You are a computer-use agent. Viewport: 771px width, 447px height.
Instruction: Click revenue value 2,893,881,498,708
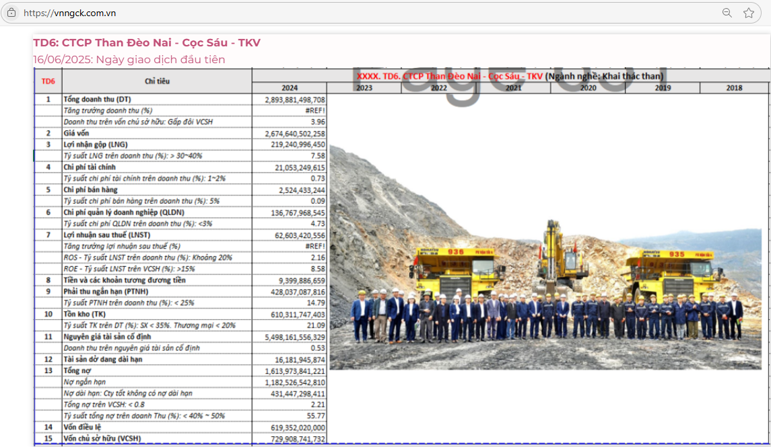point(294,99)
